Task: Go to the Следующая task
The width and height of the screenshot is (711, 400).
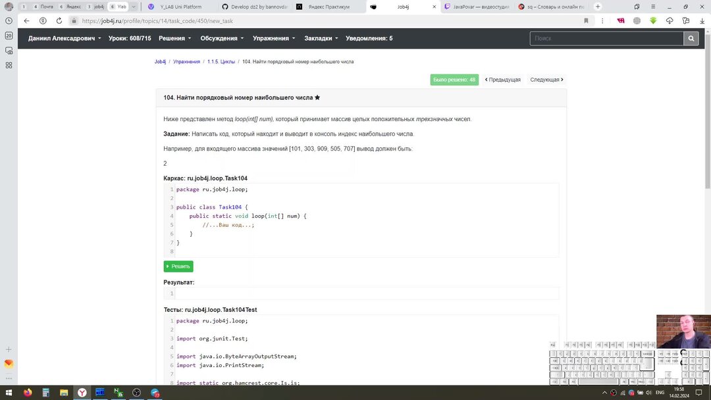Action: 546,80
